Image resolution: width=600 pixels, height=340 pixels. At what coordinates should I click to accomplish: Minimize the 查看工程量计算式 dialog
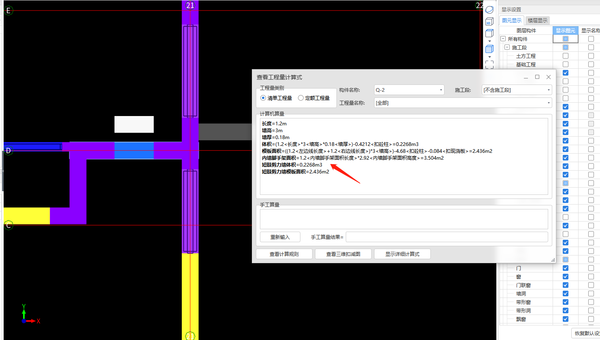coord(526,77)
